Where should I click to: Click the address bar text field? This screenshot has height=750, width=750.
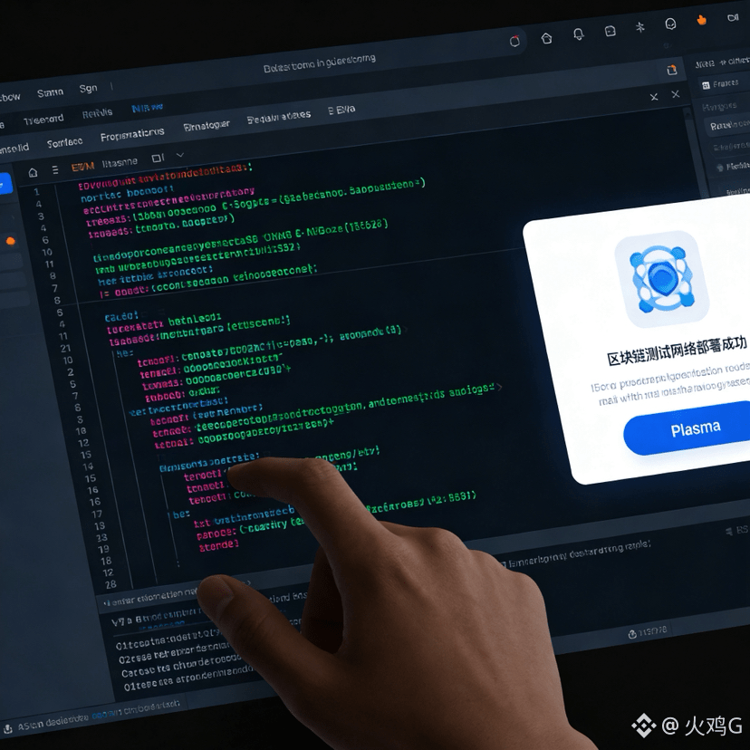point(320,63)
